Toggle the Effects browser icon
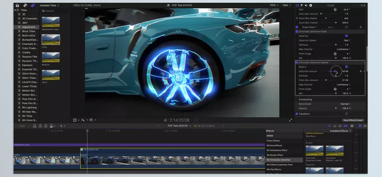The height and width of the screenshot is (177, 382). coord(360,126)
